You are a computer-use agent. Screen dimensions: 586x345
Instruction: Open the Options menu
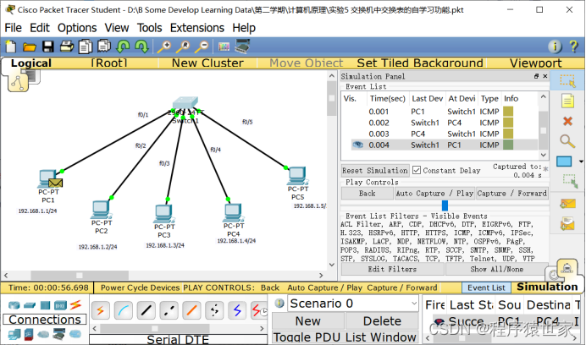point(77,28)
